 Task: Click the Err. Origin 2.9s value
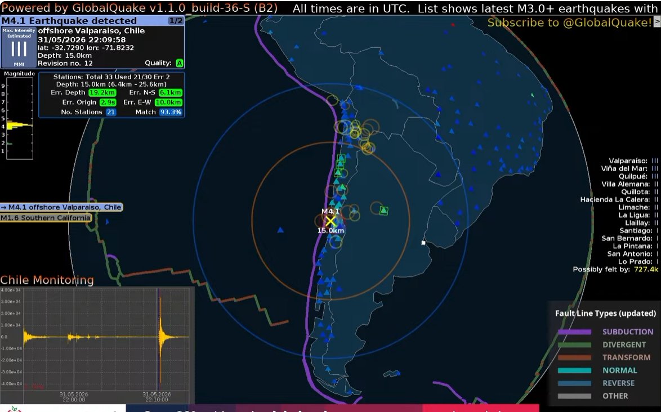[x=108, y=102]
